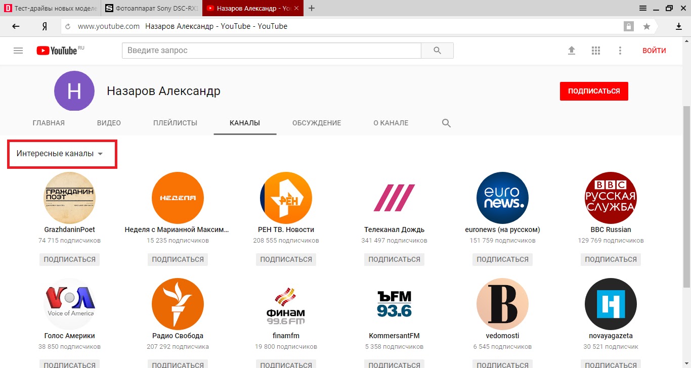Image resolution: width=691 pixels, height=368 pixels.
Task: Open the vedomosti channel logo
Action: tap(502, 304)
